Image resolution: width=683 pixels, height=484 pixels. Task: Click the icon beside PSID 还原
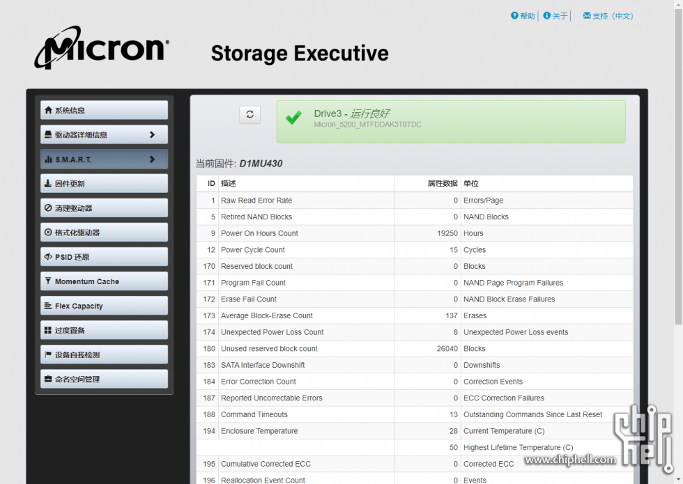48,256
